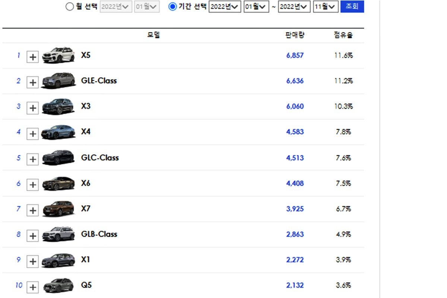Open the X7 model name link

point(86,208)
